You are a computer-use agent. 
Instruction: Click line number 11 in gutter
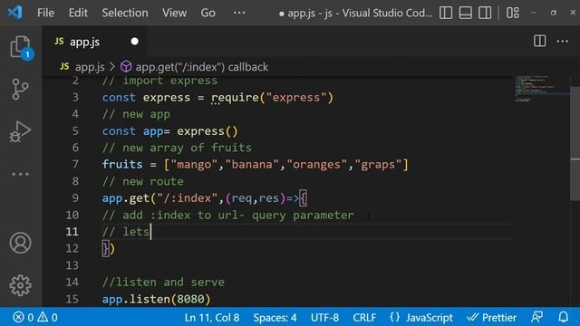click(x=72, y=232)
